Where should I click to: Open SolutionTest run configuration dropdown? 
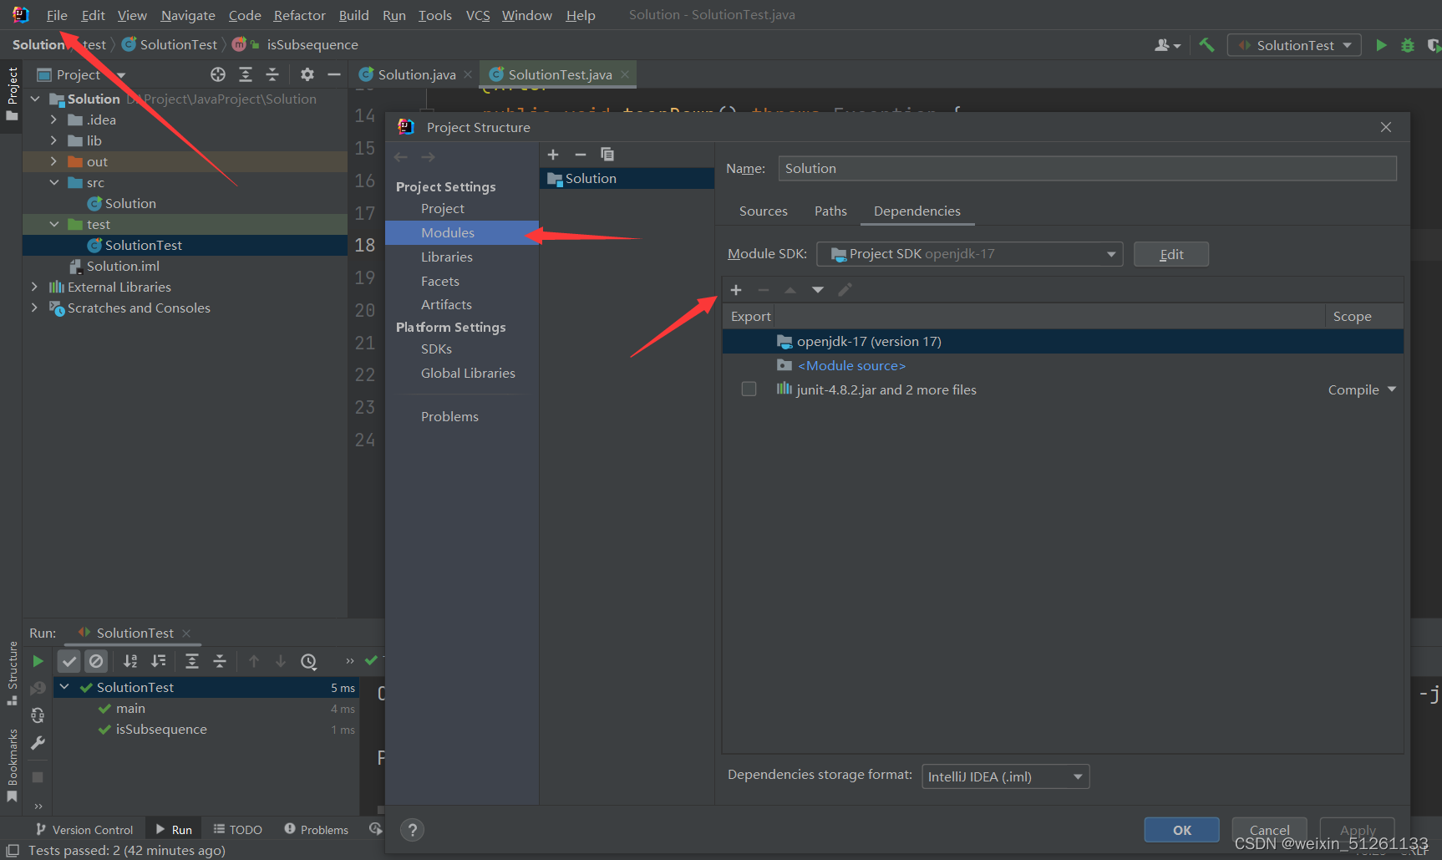(1294, 45)
